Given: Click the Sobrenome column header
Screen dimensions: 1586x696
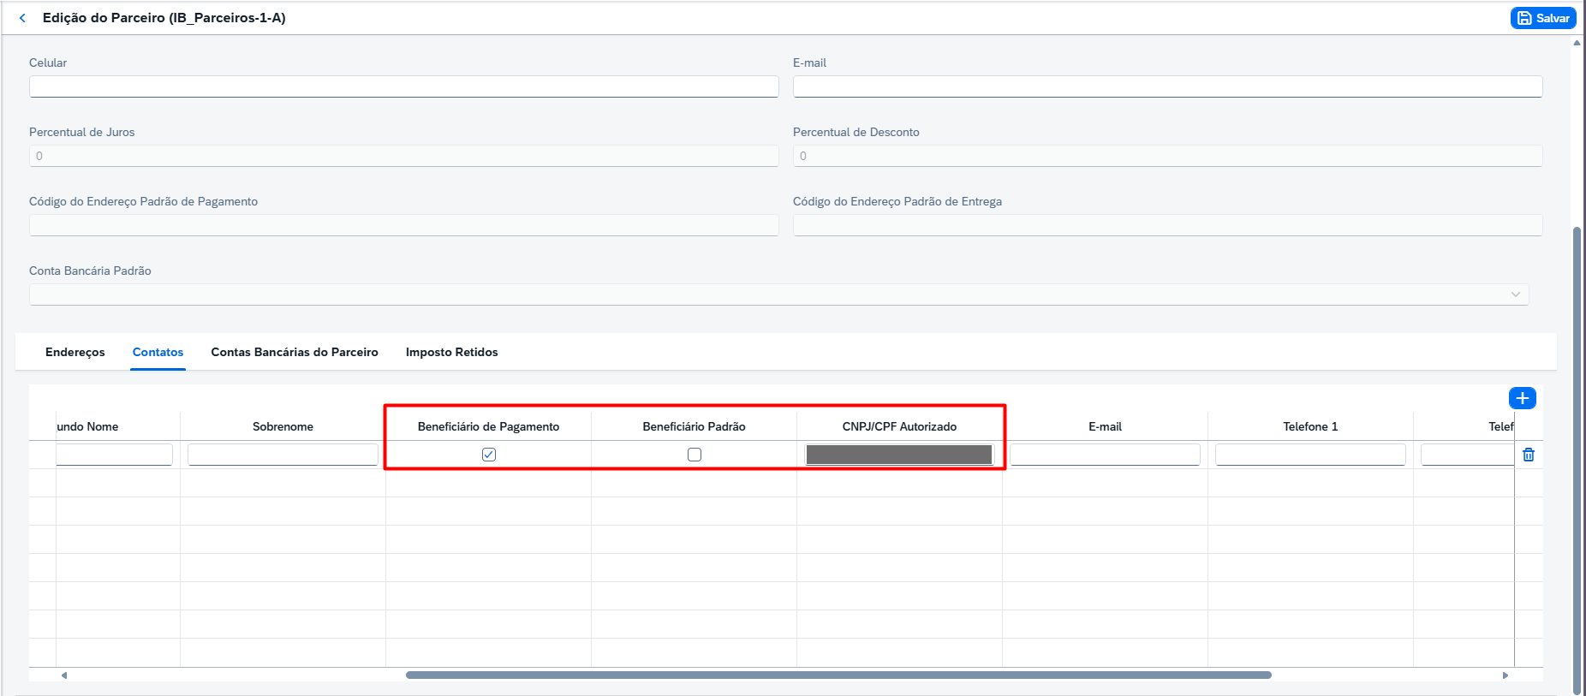Looking at the screenshot, I should pos(283,426).
